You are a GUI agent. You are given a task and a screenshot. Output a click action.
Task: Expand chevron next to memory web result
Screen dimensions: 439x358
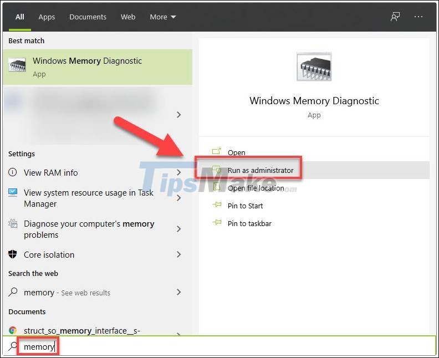click(x=179, y=293)
